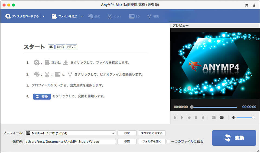This screenshot has width=260, height=153.
Task: Click the すべてに応用する apply-to-all button
Action: 152,133
